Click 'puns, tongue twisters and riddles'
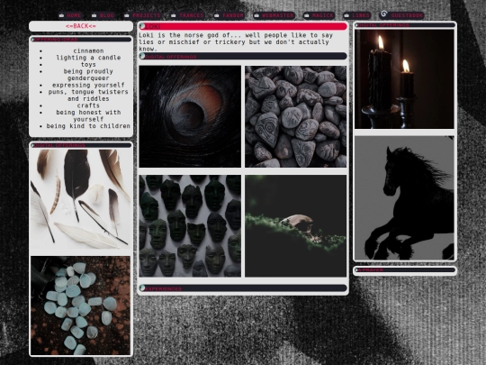Screen dimensions: 486x365 [88, 95]
